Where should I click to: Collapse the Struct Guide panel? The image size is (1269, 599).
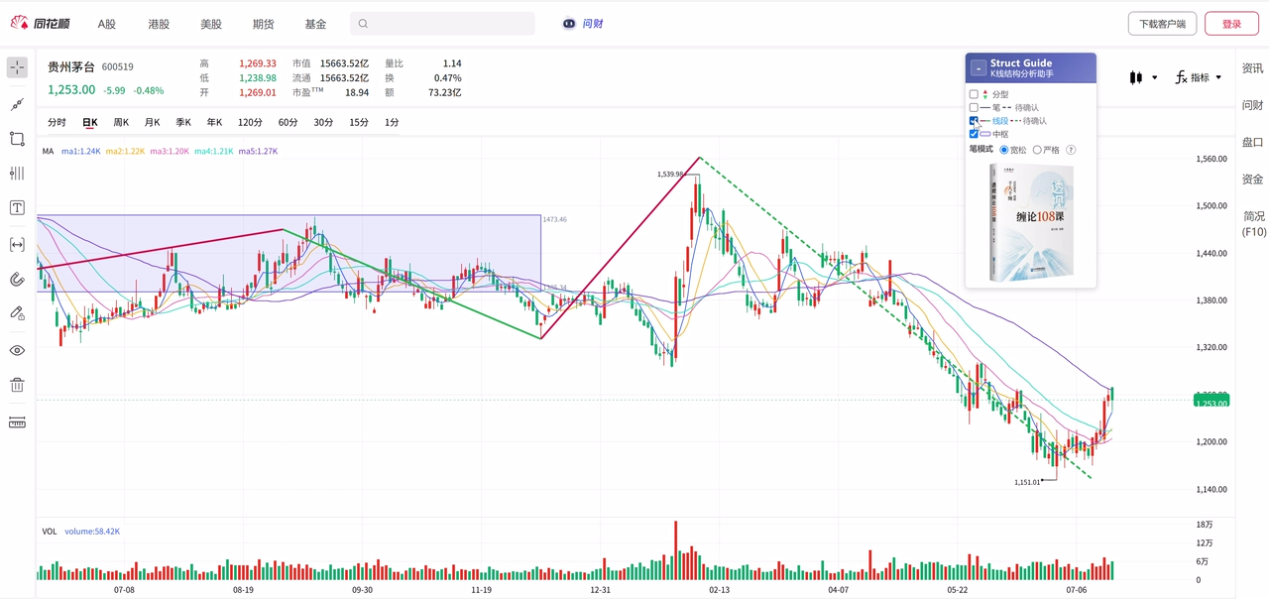click(979, 68)
